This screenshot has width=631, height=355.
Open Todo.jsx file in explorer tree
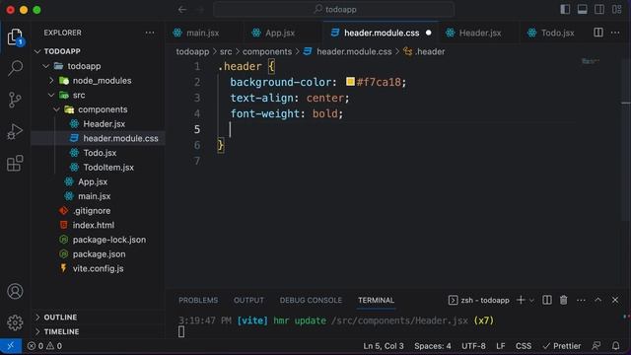(x=98, y=153)
